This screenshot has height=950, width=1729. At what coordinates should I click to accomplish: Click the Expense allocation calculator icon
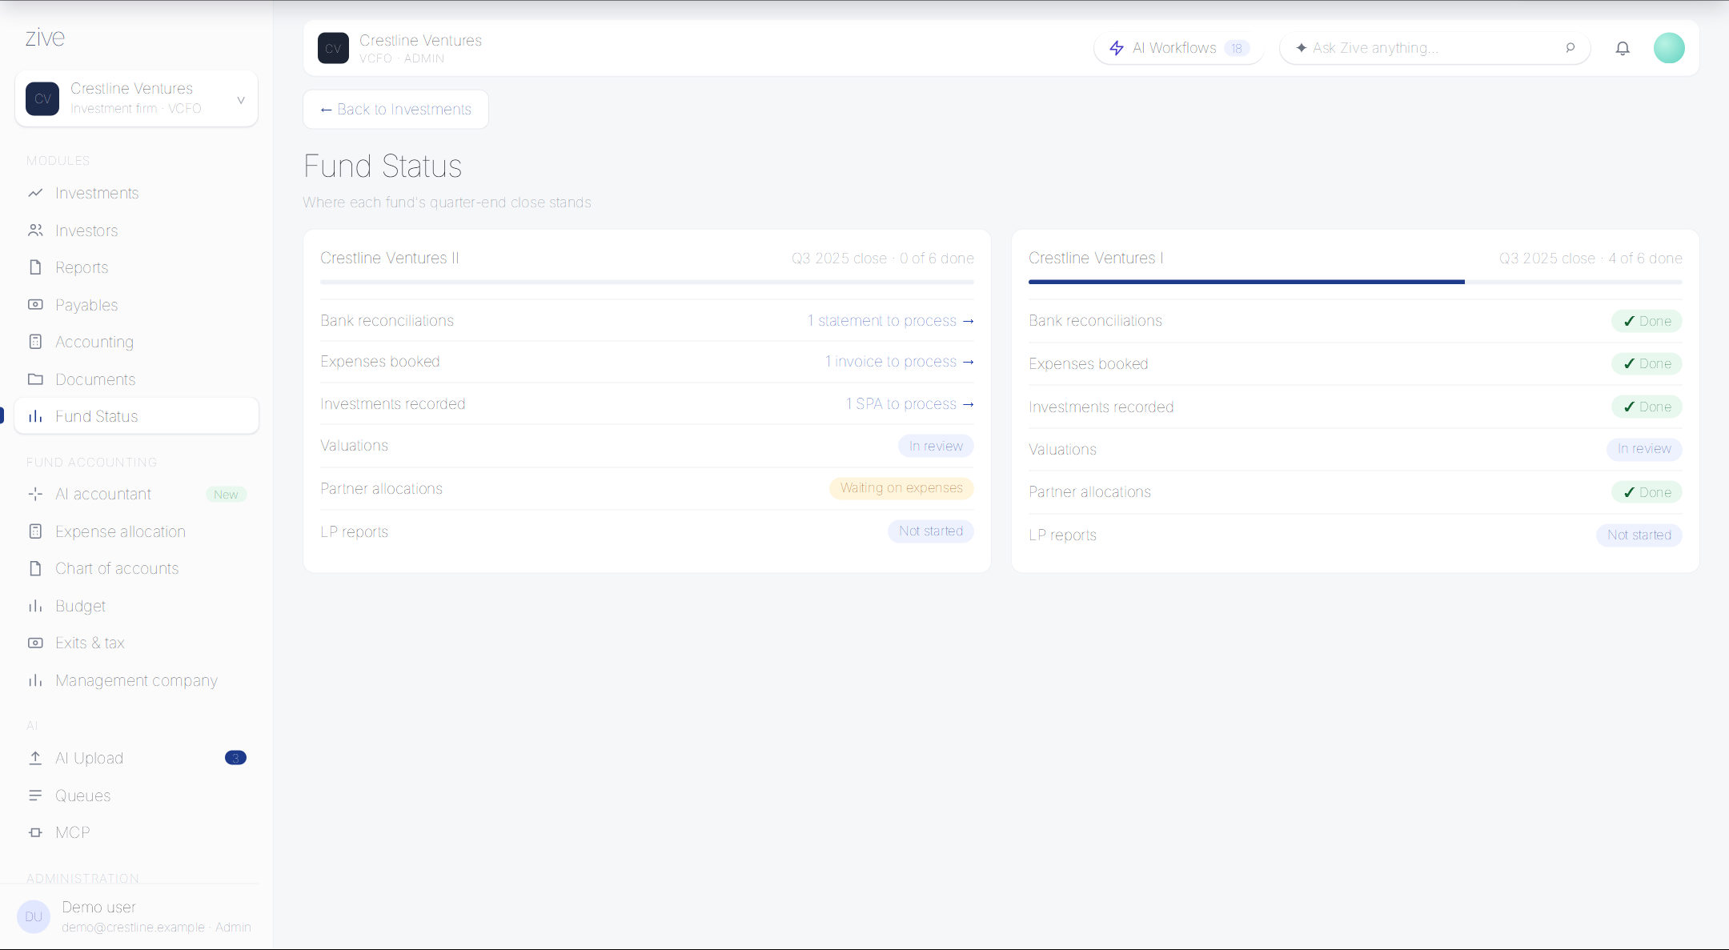click(x=35, y=531)
